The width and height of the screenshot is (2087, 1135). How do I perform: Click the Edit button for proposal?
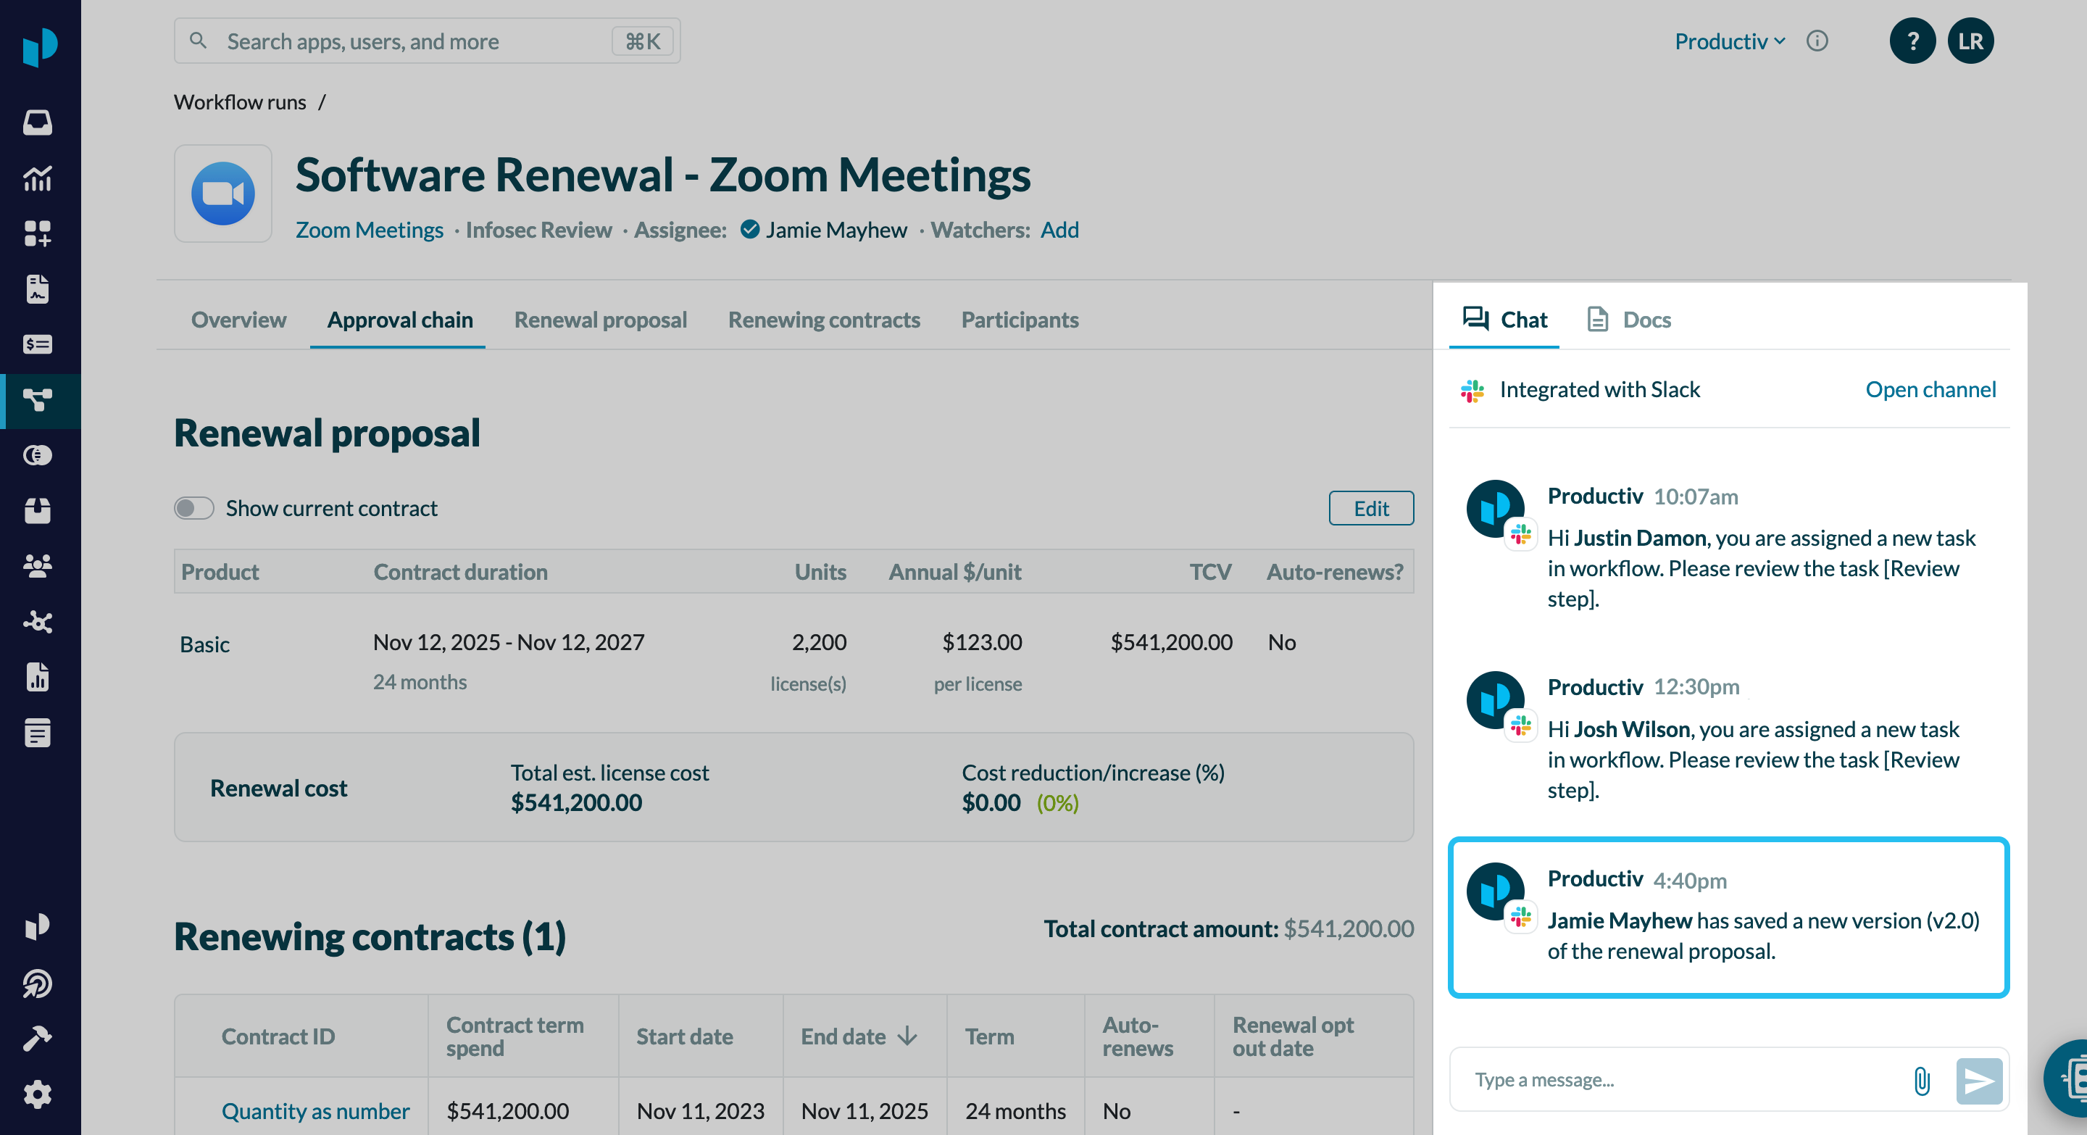[1370, 508]
